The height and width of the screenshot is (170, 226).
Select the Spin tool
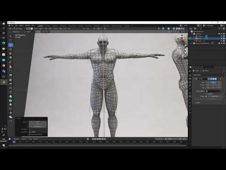tap(10, 100)
